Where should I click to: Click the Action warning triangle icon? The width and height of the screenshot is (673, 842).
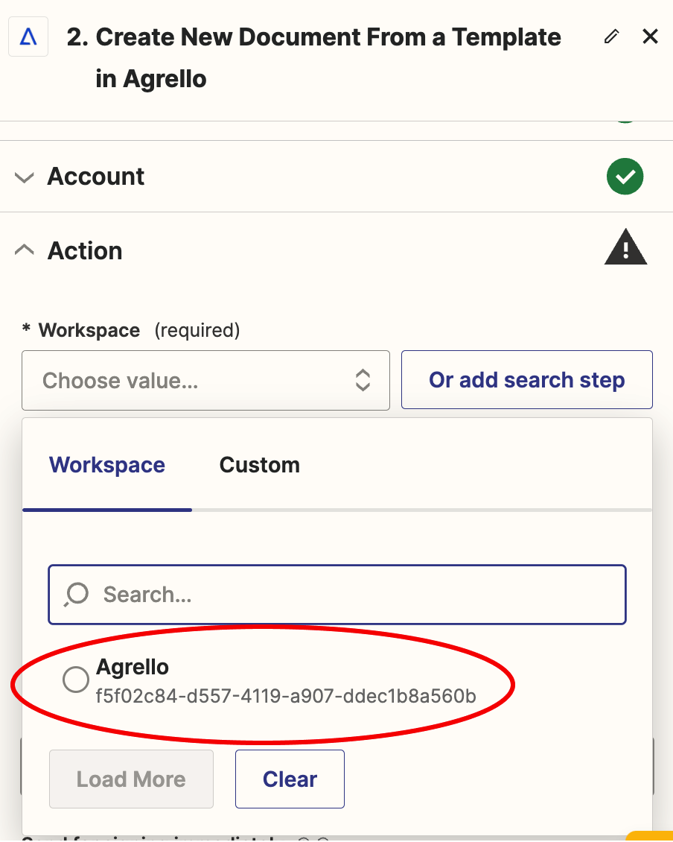click(625, 247)
